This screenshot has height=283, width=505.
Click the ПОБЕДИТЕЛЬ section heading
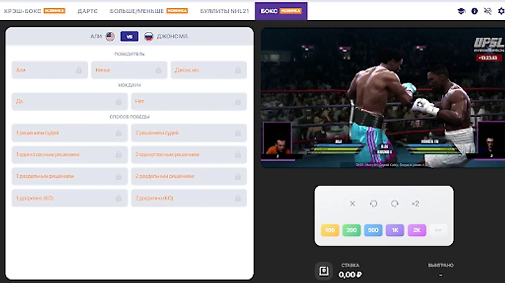(x=129, y=54)
